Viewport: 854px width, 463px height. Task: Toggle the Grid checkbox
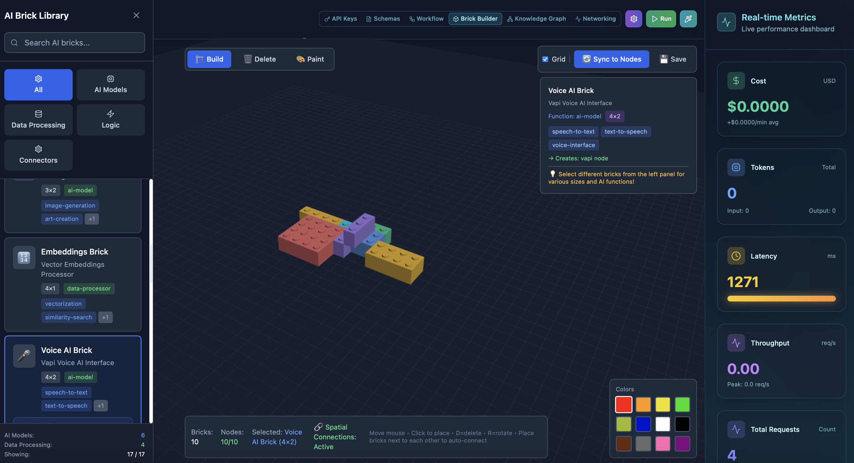[545, 59]
